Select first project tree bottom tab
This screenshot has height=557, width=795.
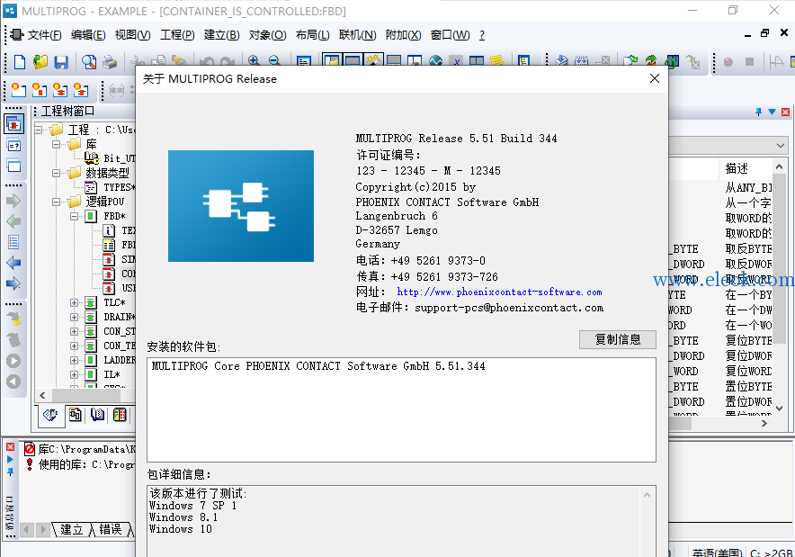[x=50, y=416]
